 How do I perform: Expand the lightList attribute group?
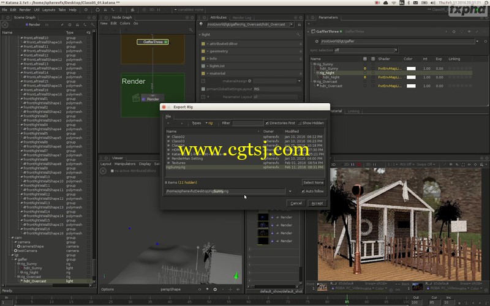coord(208,66)
